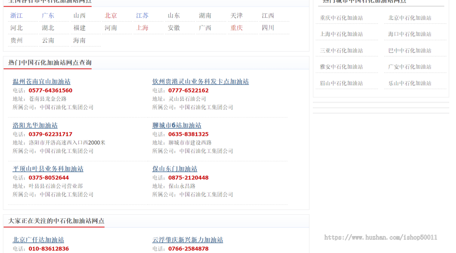Select 山东 province

pos(174,16)
